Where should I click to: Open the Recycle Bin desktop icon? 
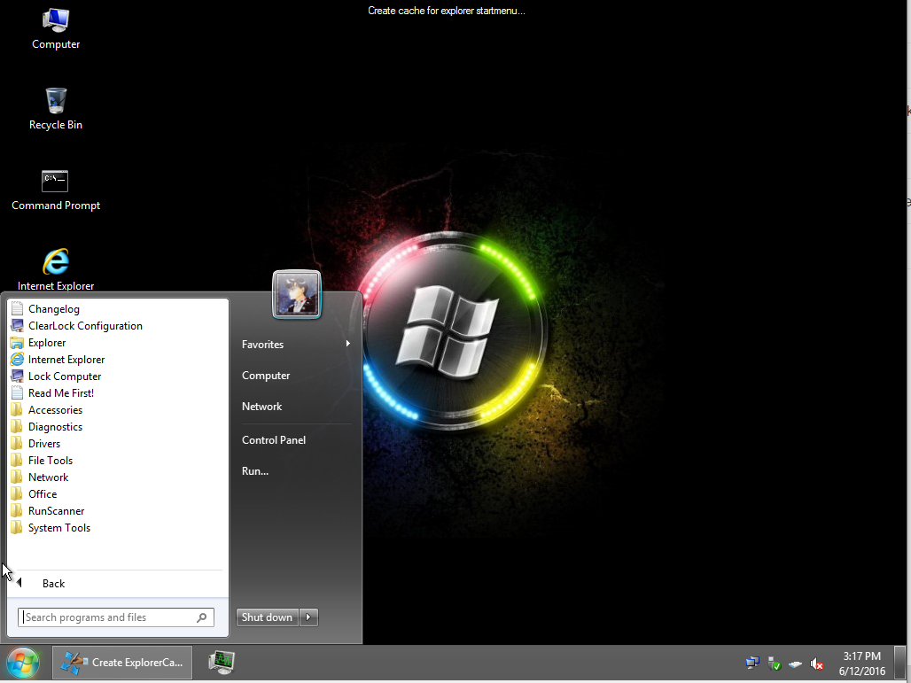(x=56, y=109)
